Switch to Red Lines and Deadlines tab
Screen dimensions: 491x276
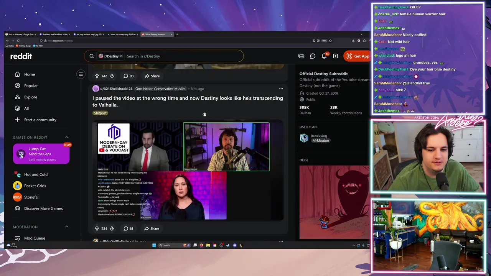click(54, 34)
